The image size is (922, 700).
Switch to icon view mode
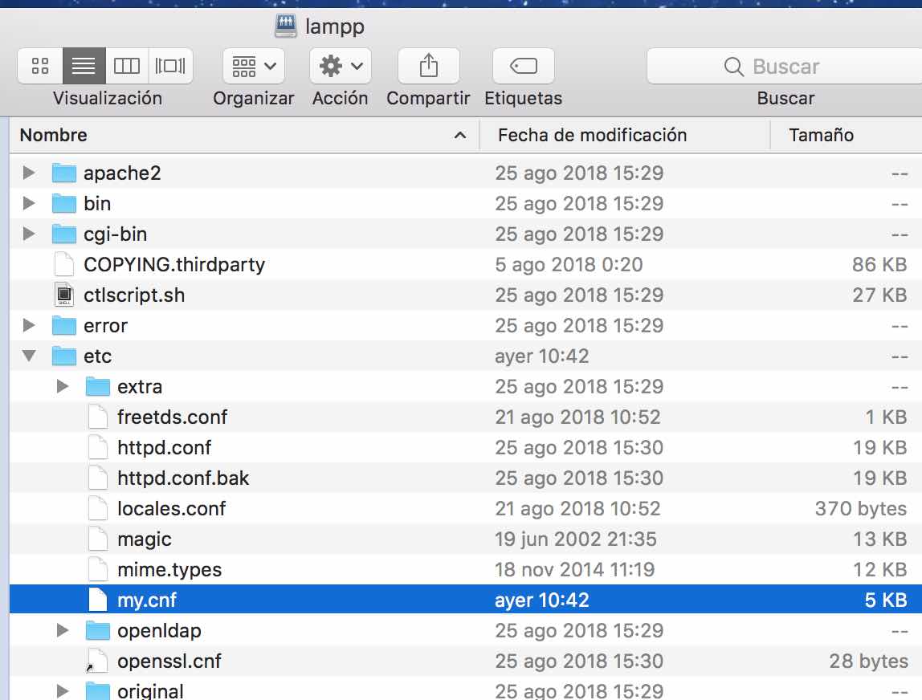(40, 67)
